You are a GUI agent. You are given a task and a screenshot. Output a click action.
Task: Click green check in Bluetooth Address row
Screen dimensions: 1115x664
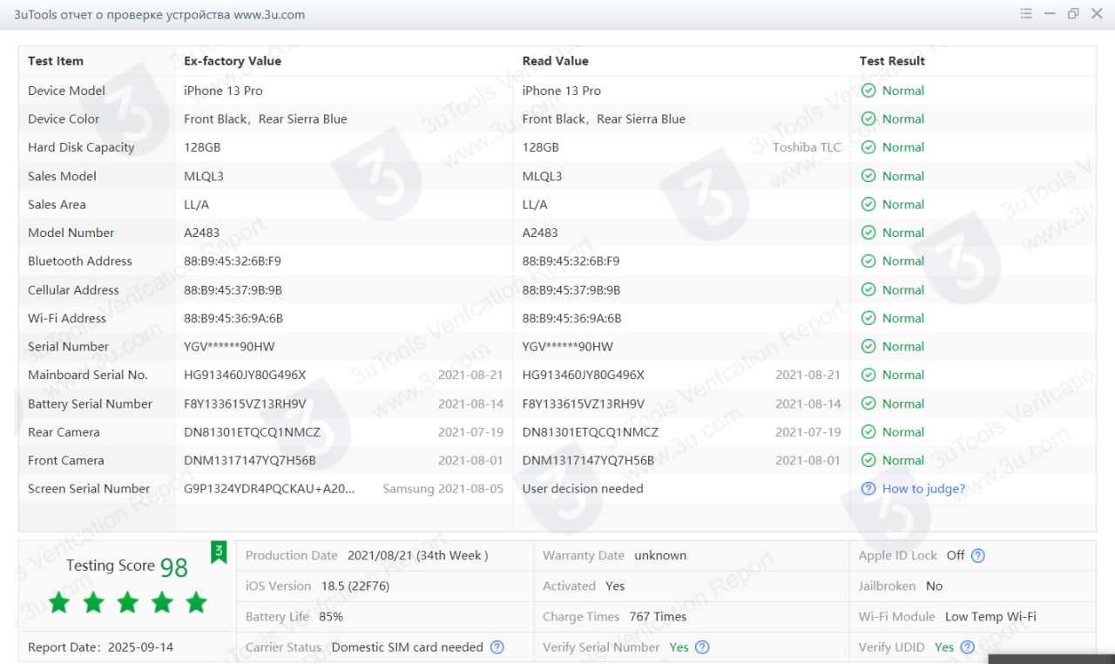coord(868,261)
